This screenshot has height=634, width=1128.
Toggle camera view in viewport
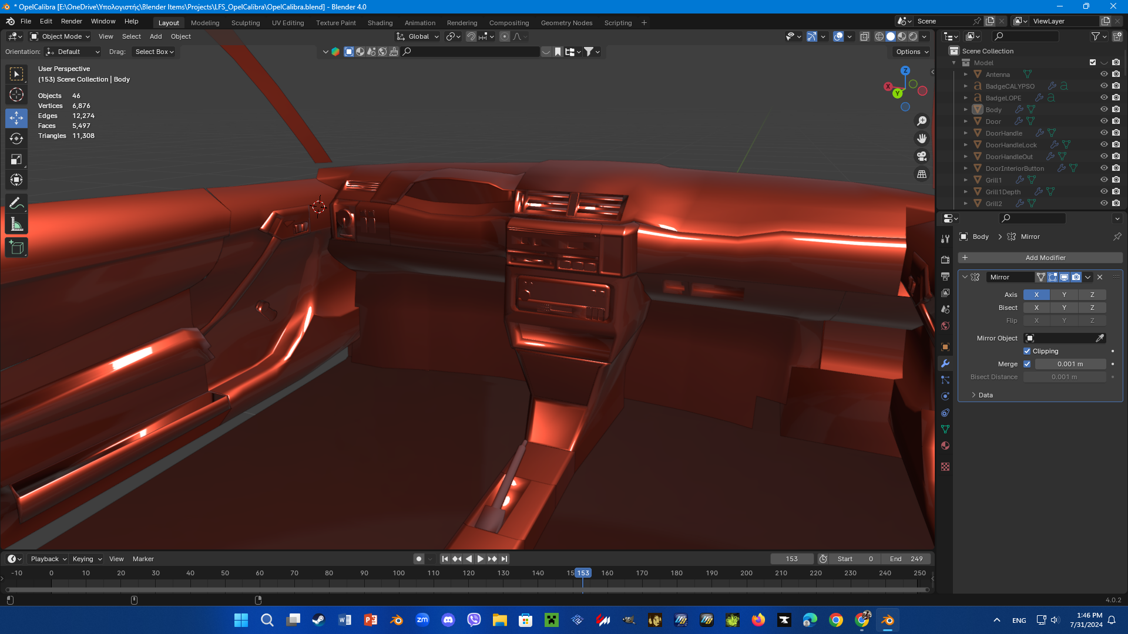point(922,156)
